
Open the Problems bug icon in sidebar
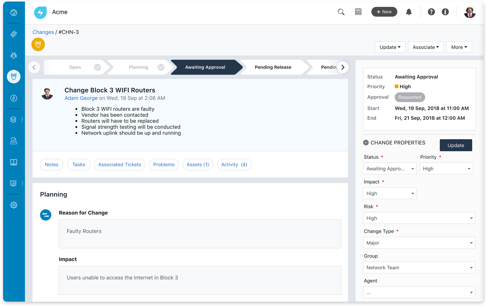13,56
